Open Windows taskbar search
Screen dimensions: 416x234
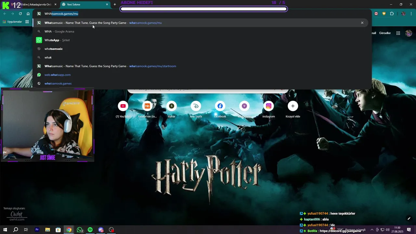pos(16,230)
